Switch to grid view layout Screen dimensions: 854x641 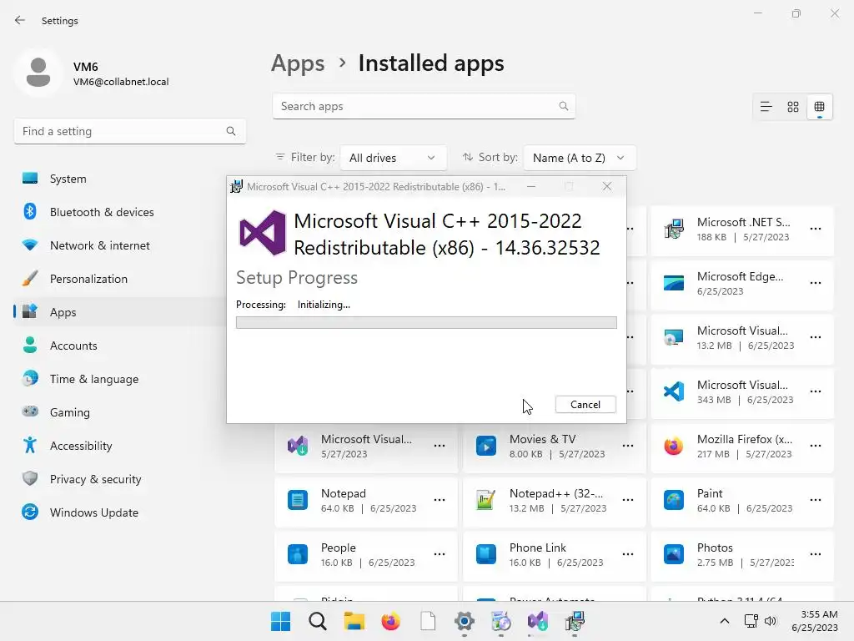793,106
